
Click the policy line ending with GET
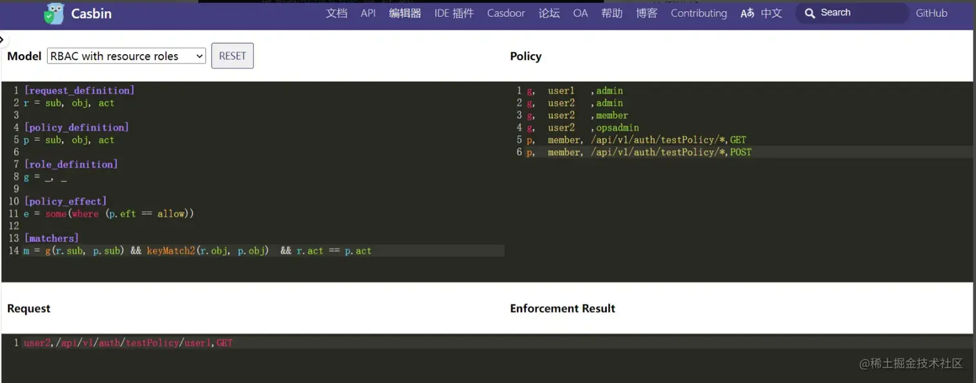[636, 140]
